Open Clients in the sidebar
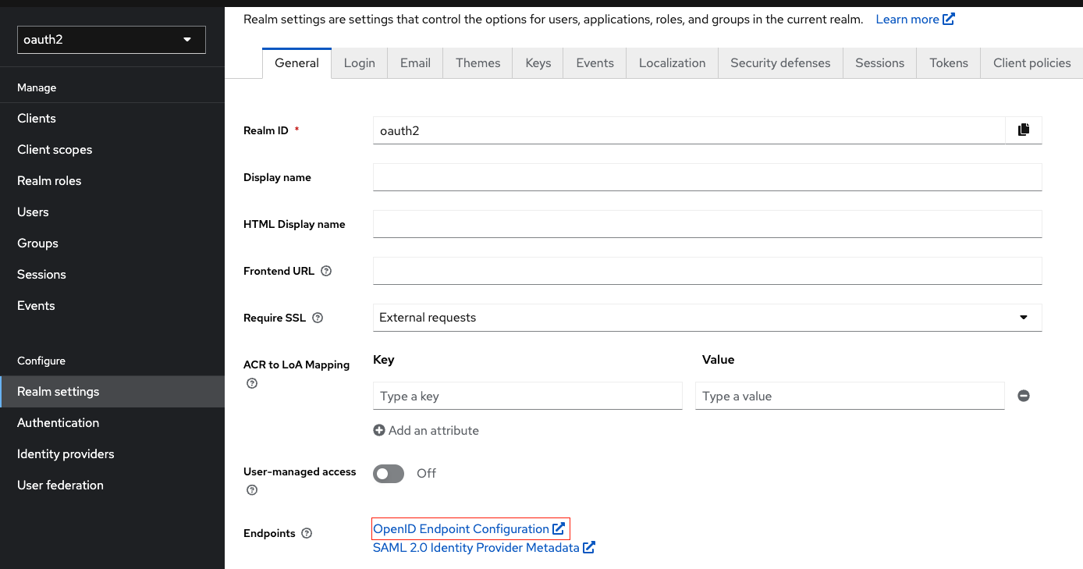Screen dimensions: 1083x569 [x=112, y=119]
